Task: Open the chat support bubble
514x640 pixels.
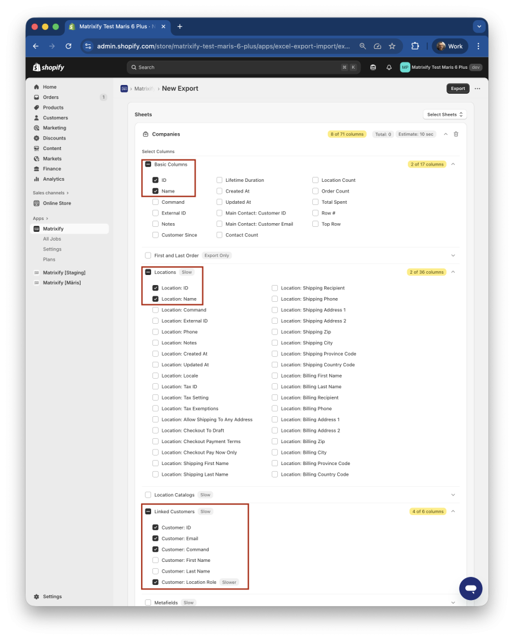Action: [x=470, y=588]
